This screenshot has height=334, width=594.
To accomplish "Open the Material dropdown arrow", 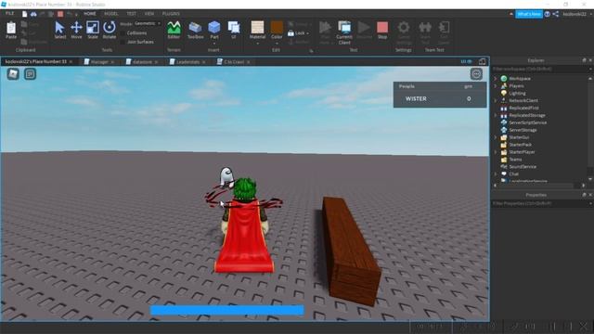I will (258, 44).
